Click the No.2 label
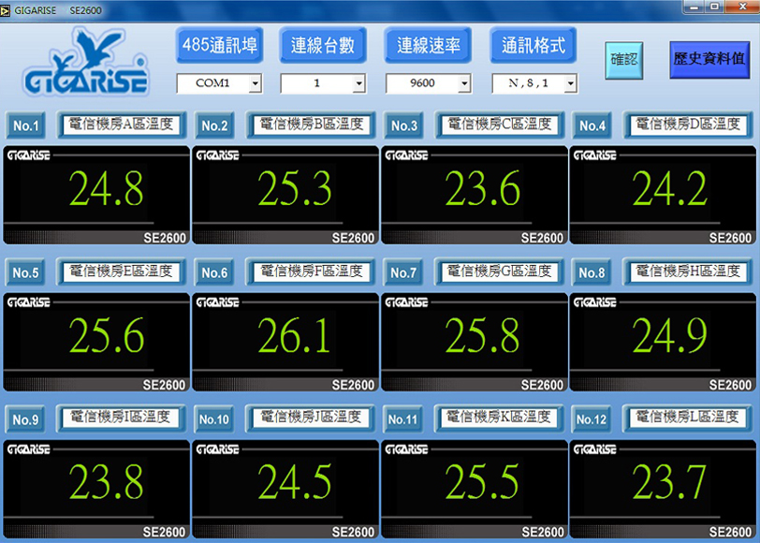This screenshot has width=760, height=543. (214, 125)
